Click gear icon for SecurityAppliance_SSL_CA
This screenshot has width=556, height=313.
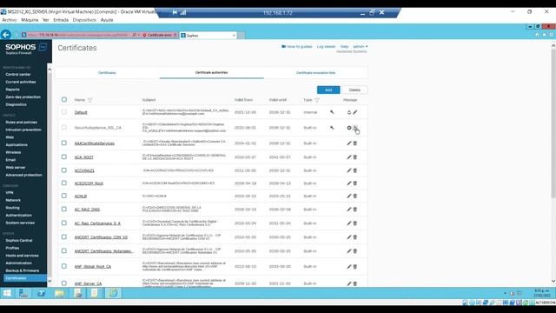point(349,128)
